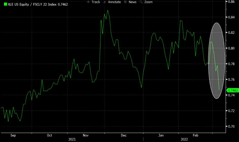
Task: Click the 2021 year axis label
Action: pyautogui.click(x=72, y=139)
